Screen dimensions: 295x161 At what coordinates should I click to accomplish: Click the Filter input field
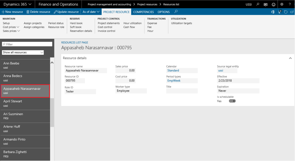pyautogui.click(x=27, y=44)
